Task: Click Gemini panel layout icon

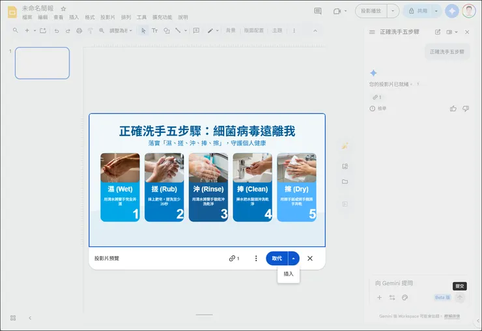Action: click(x=449, y=32)
